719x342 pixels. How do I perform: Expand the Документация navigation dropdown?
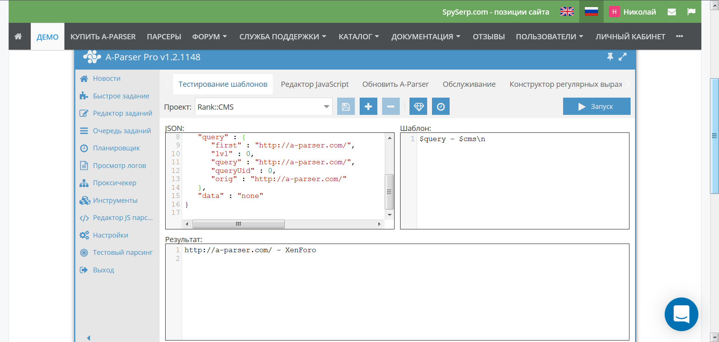[x=426, y=37]
